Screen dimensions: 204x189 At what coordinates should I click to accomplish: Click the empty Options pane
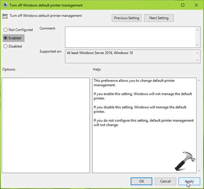click(46, 125)
